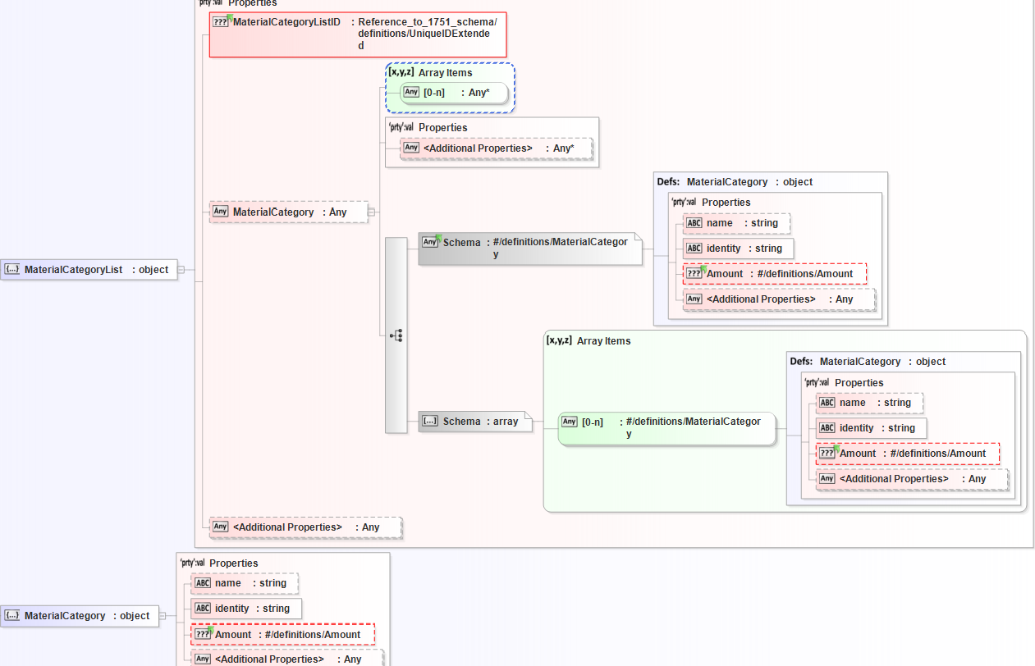Click the array icon beside Schema : array
This screenshot has width=1035, height=666.
(x=430, y=422)
